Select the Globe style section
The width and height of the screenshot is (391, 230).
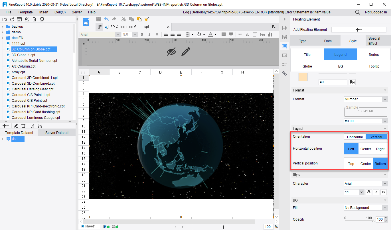[307, 66]
